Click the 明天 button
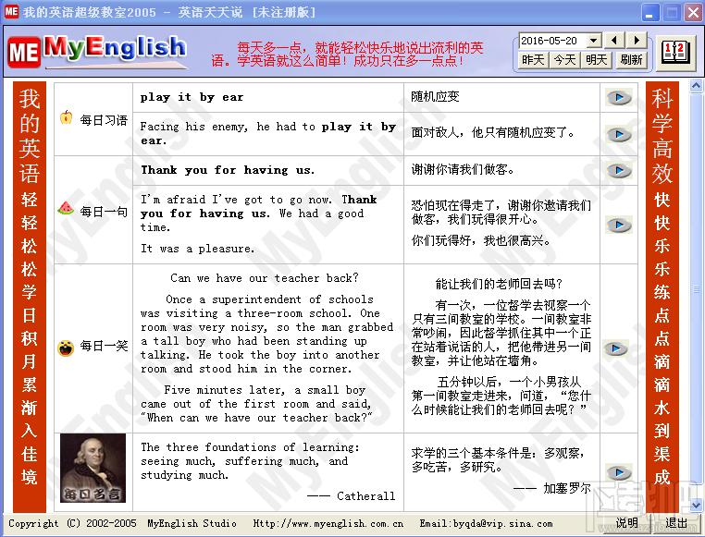 [596, 60]
